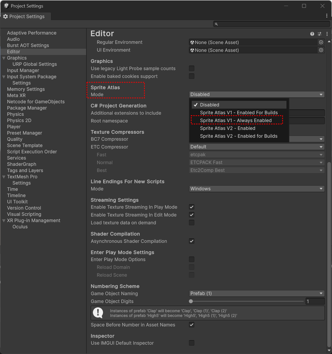This screenshot has height=354, width=332.
Task: Click the warning icon in numbering info box
Action: tap(98, 313)
